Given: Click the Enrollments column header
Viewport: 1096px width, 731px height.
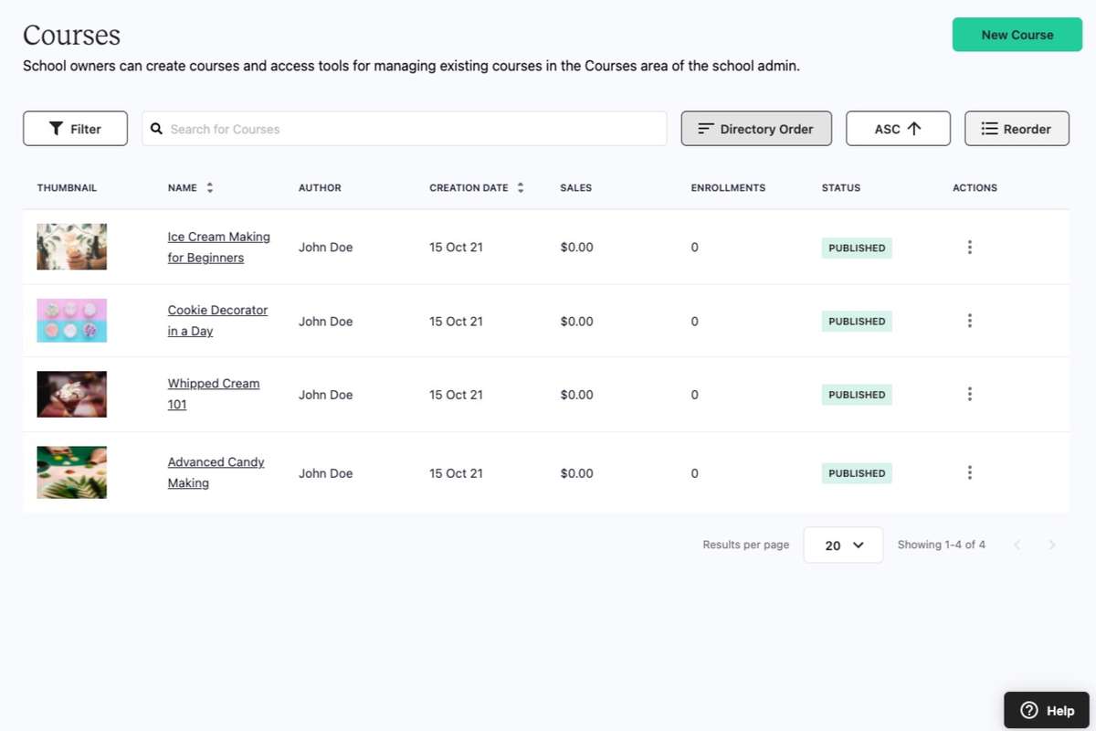Looking at the screenshot, I should [x=728, y=187].
